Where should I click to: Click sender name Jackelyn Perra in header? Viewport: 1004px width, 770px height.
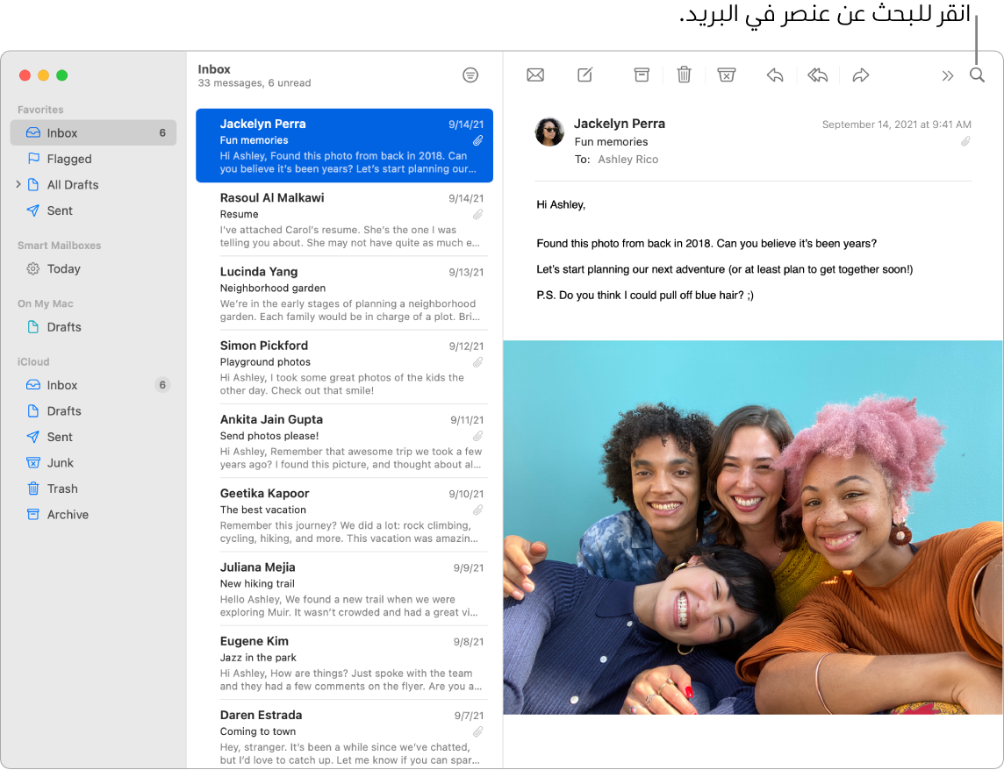620,124
